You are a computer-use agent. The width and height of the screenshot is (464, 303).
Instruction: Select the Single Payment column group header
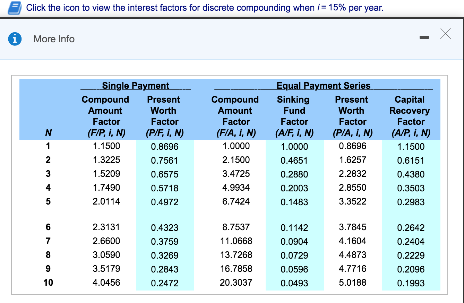coord(136,86)
